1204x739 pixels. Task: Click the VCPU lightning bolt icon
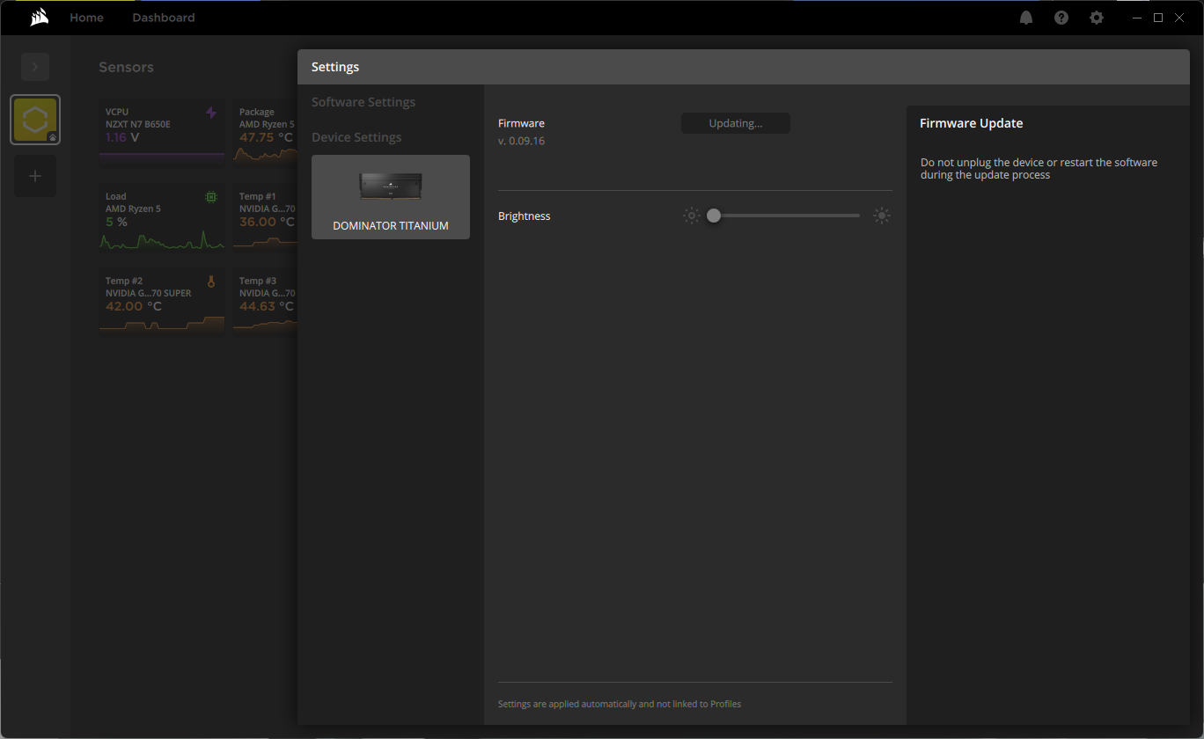pos(211,113)
